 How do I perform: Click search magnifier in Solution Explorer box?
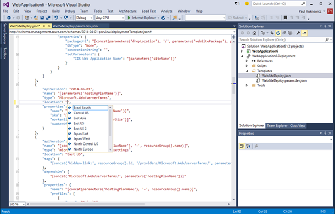pos(327,39)
